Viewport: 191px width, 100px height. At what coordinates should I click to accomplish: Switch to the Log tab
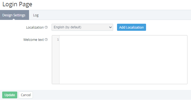[x=36, y=15]
